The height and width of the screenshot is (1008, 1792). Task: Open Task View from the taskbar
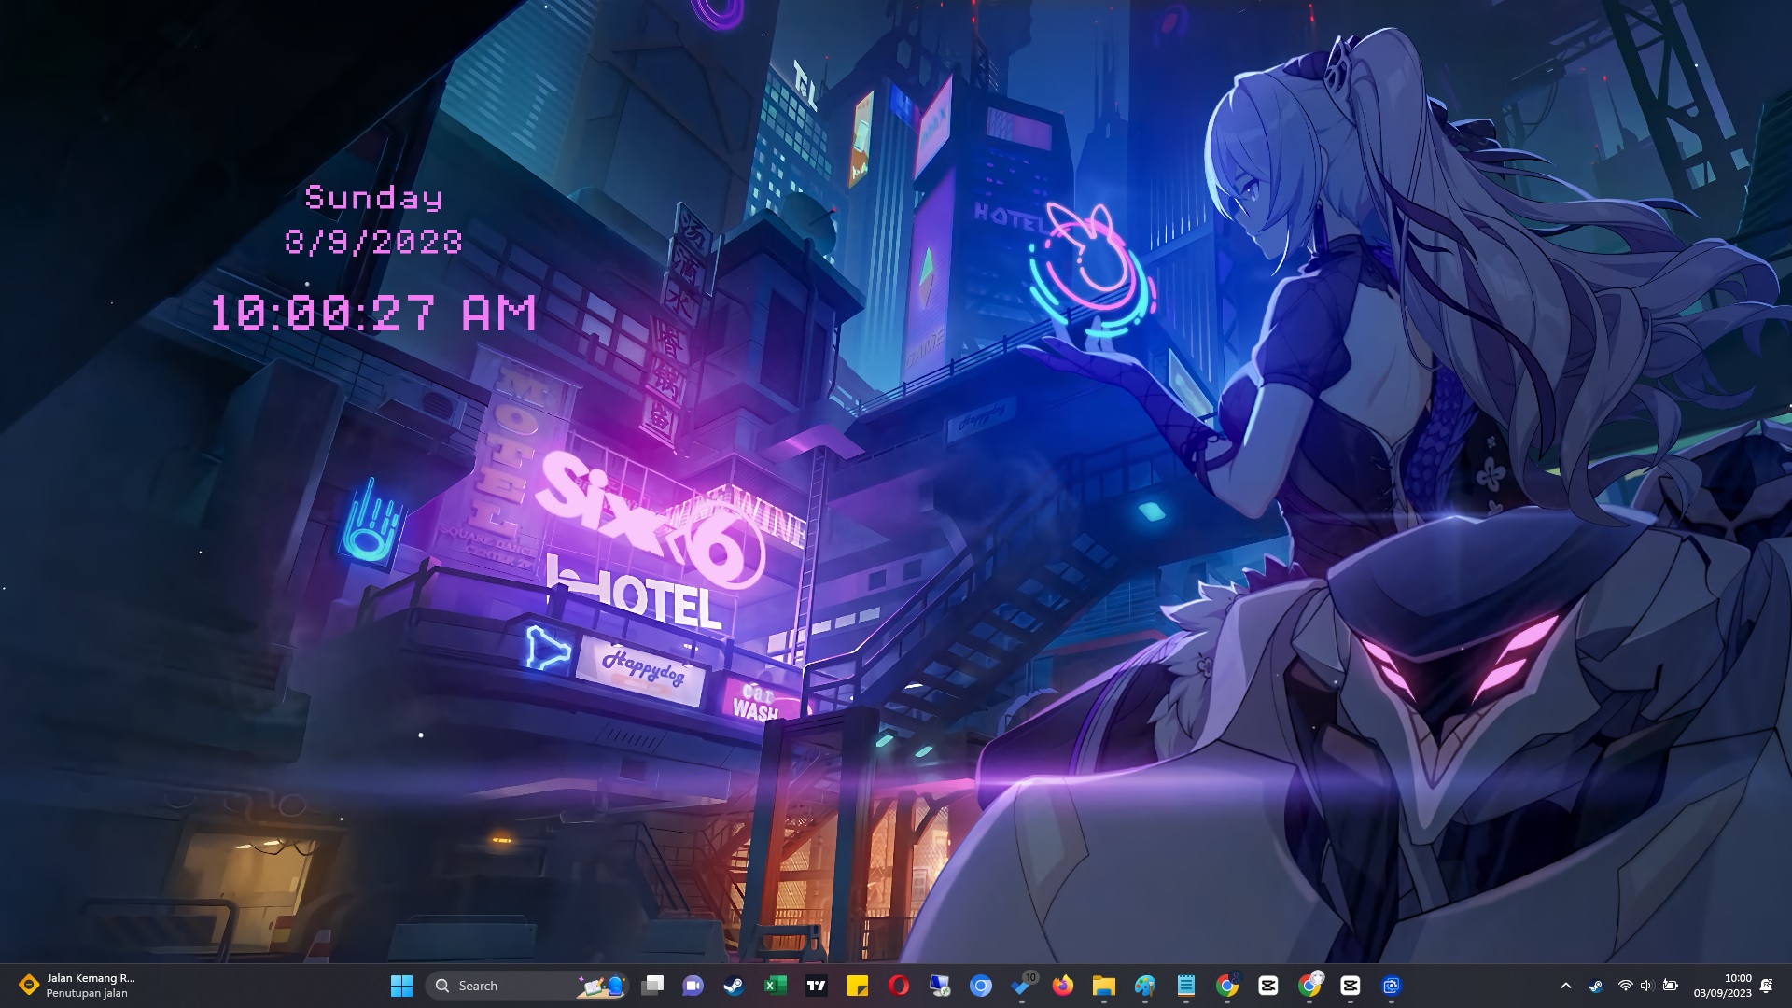(x=652, y=986)
